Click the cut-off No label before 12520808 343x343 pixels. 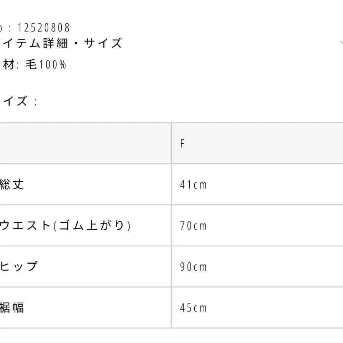[x=2, y=28]
